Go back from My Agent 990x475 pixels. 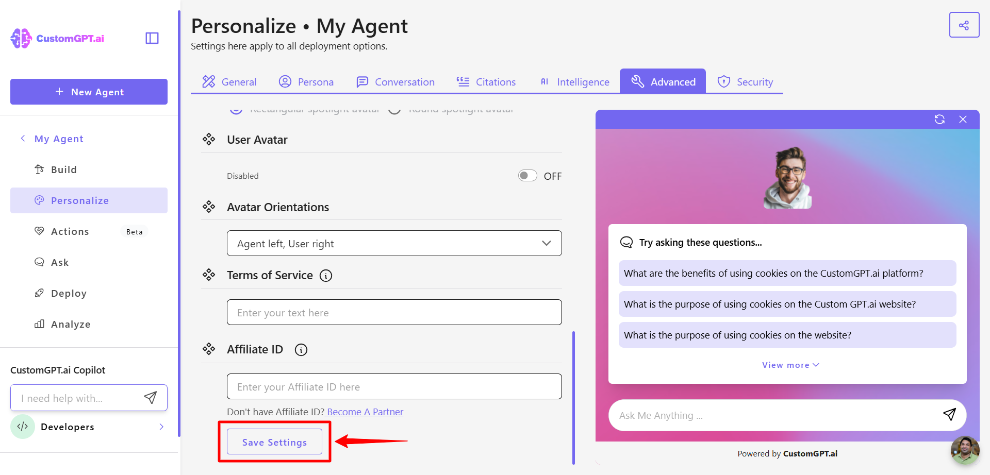tap(23, 138)
